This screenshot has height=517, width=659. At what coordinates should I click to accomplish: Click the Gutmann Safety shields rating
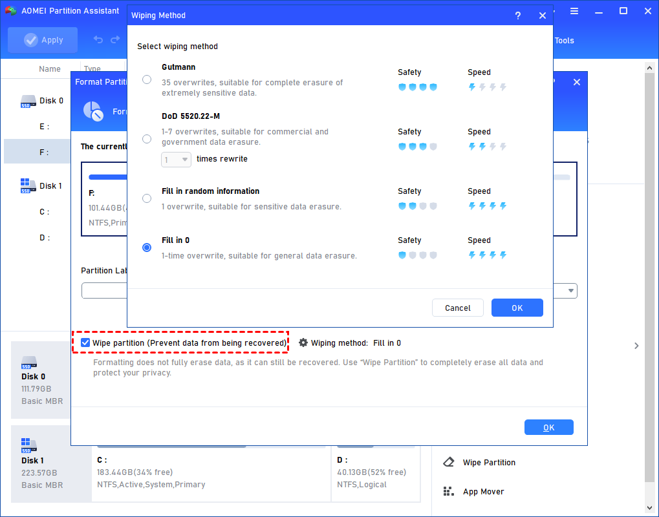[417, 87]
